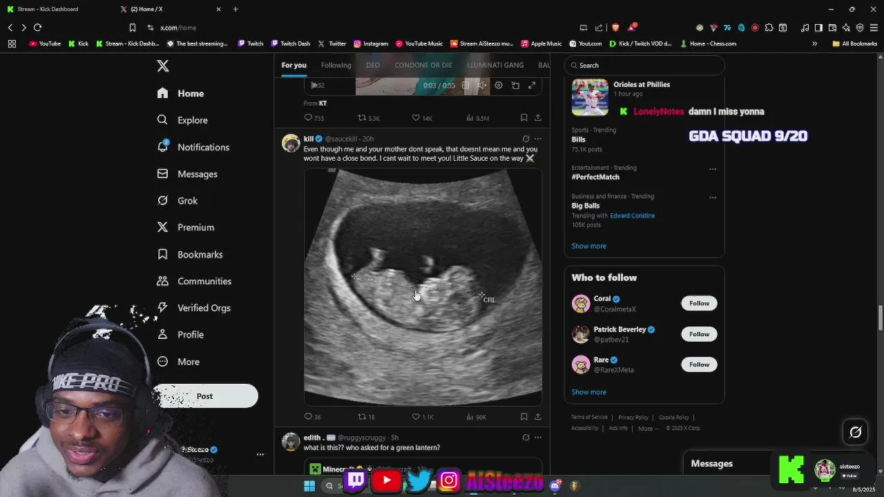Viewport: 884px width, 497px height.
Task: Open Profile in the sidebar
Action: pos(180,335)
